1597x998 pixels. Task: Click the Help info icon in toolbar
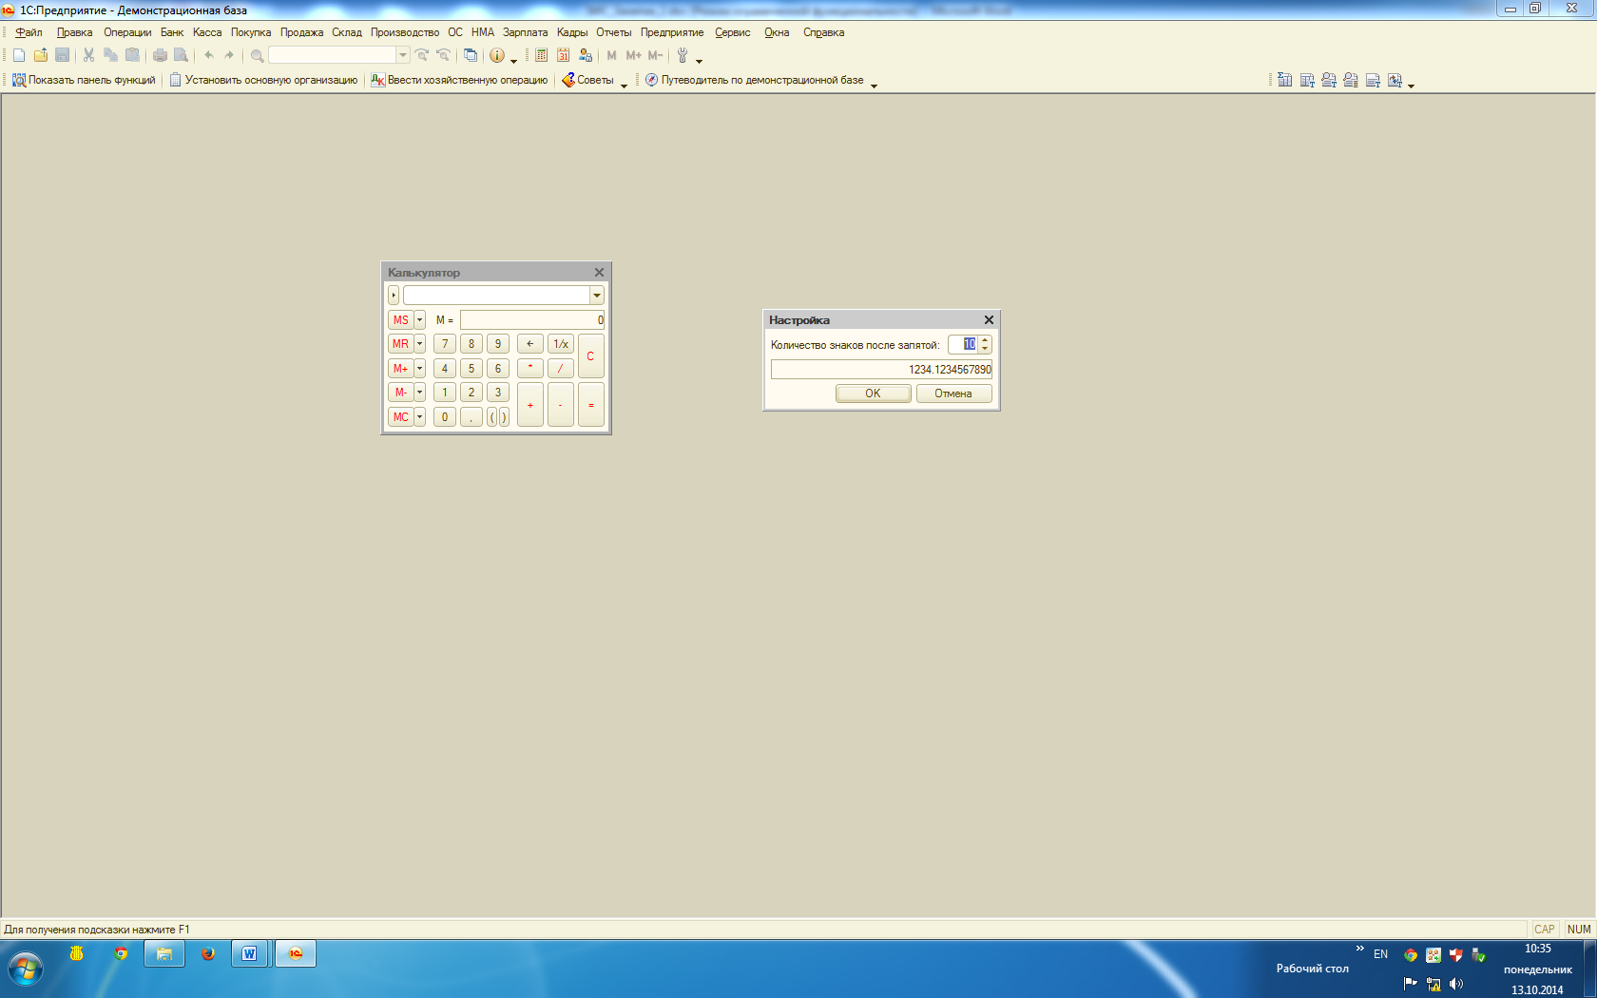[x=496, y=55]
